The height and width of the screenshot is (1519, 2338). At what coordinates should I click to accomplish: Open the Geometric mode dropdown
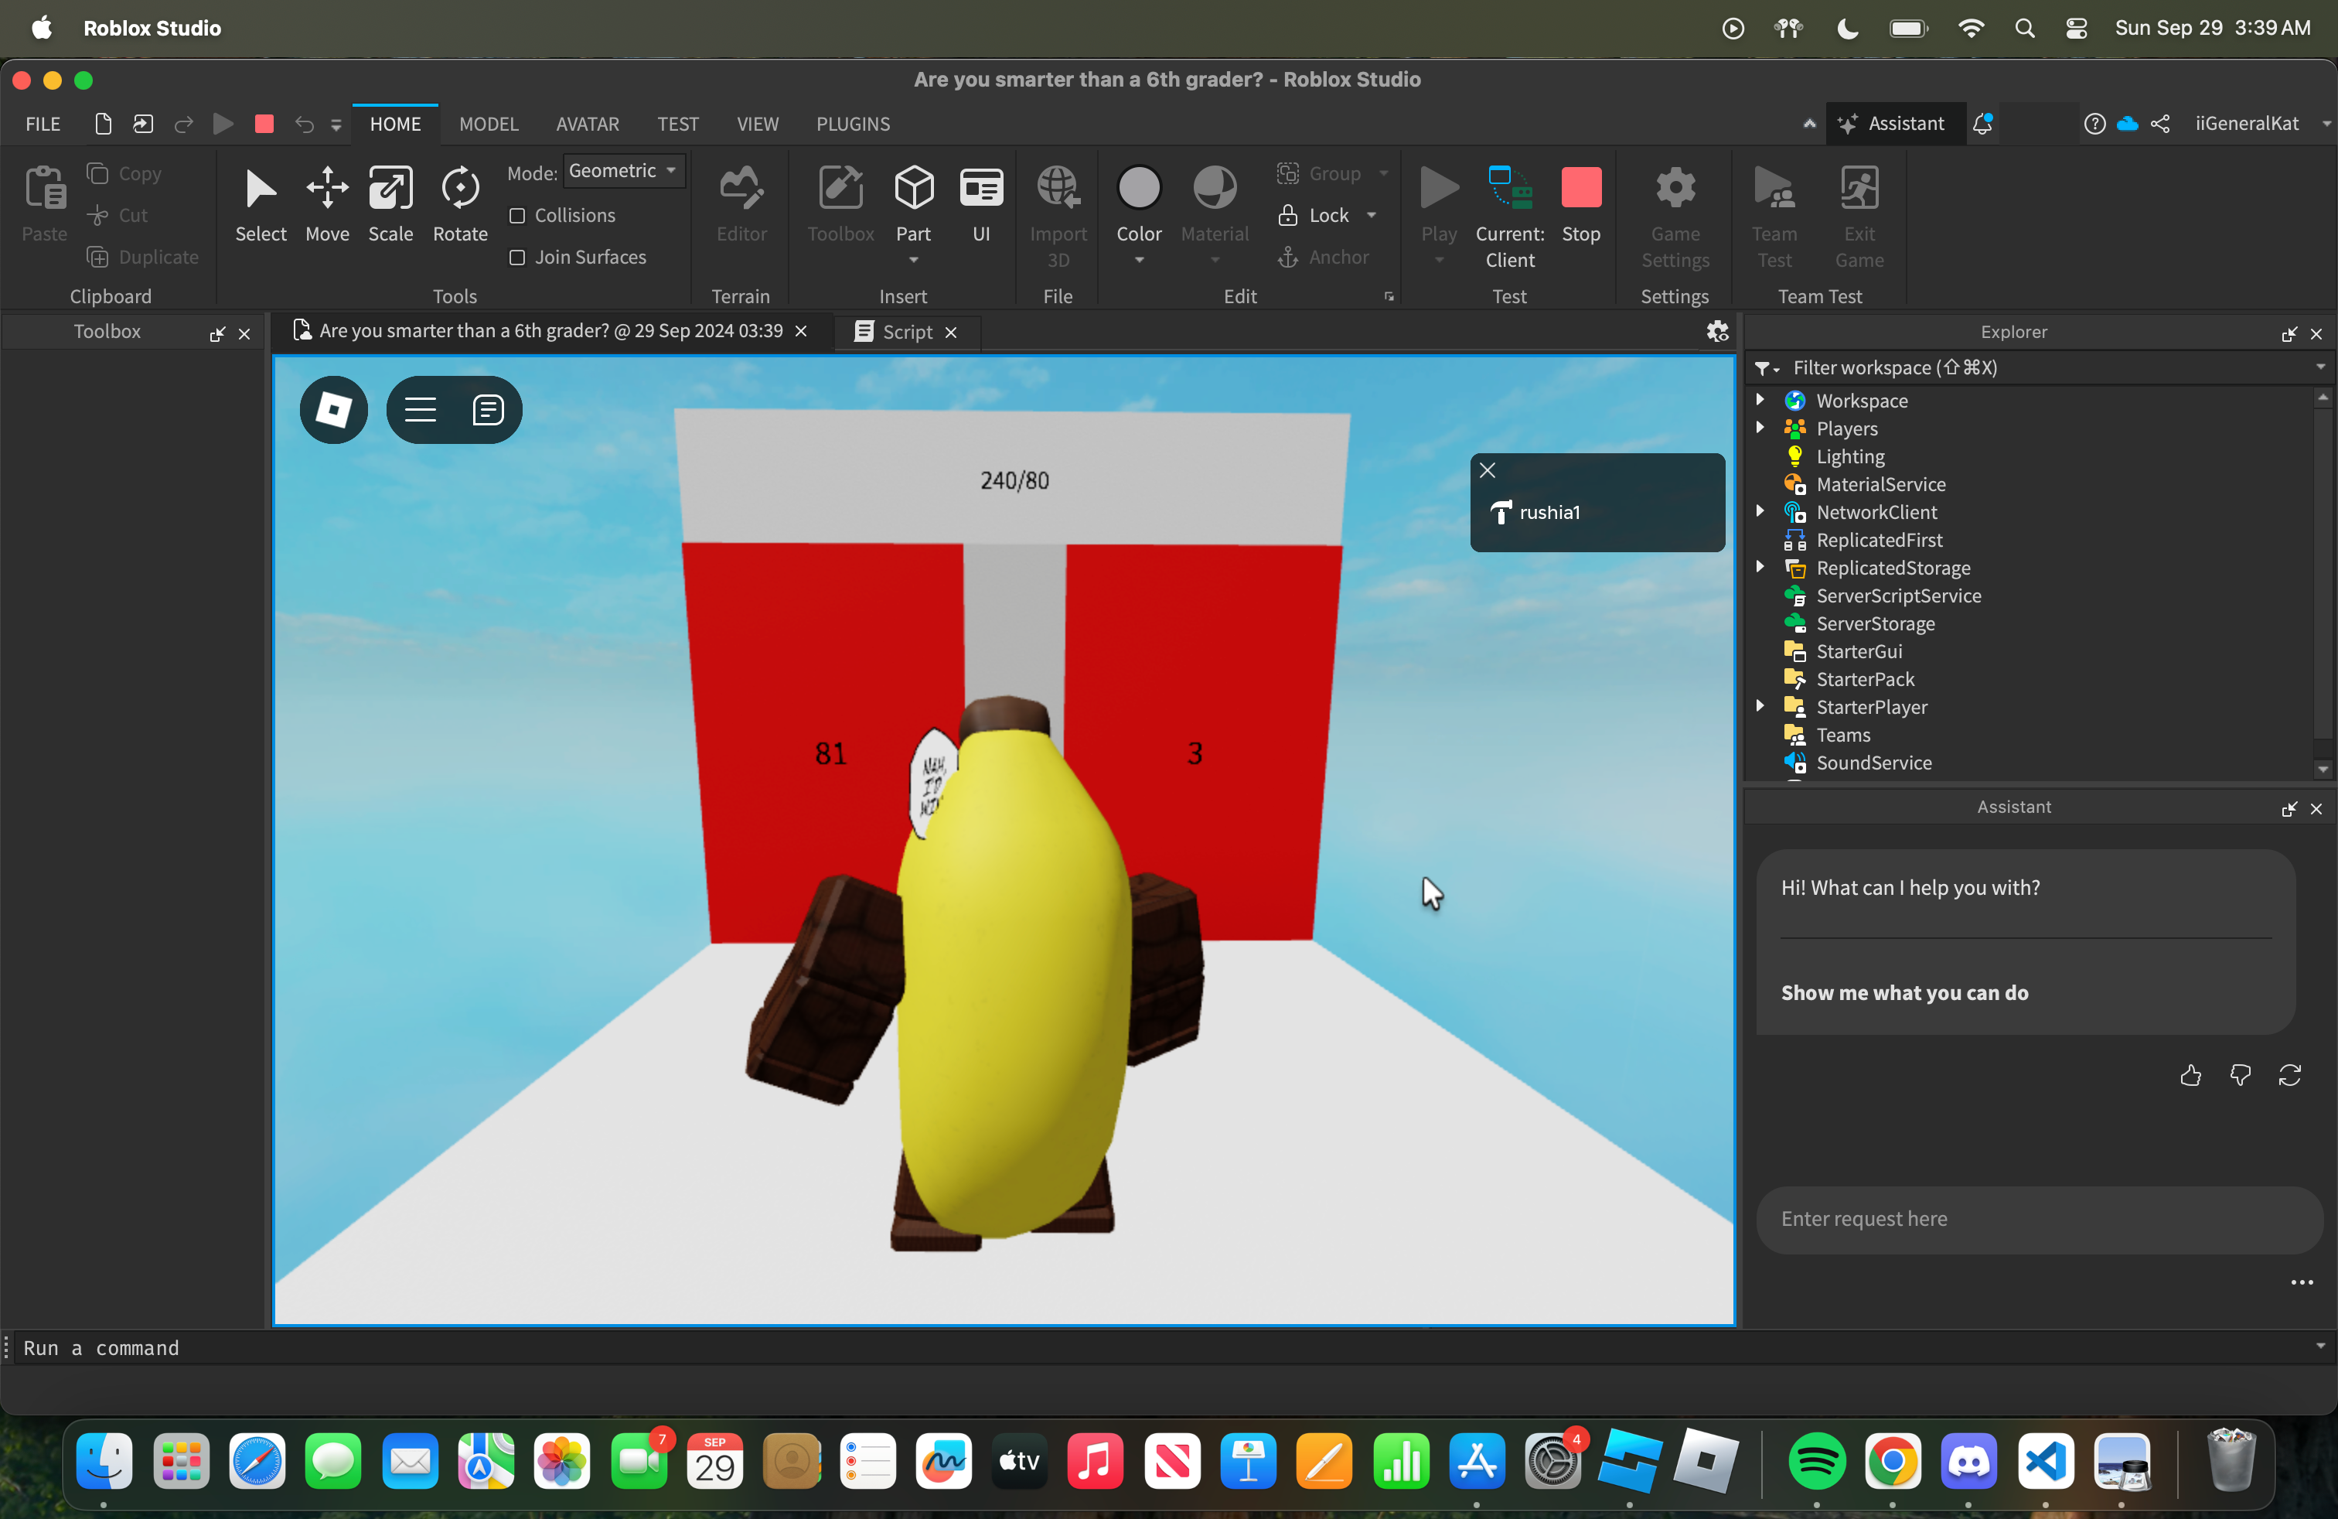click(x=623, y=171)
